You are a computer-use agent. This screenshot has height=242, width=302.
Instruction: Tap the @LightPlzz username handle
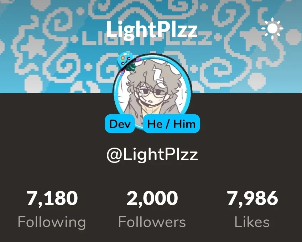pos(152,154)
